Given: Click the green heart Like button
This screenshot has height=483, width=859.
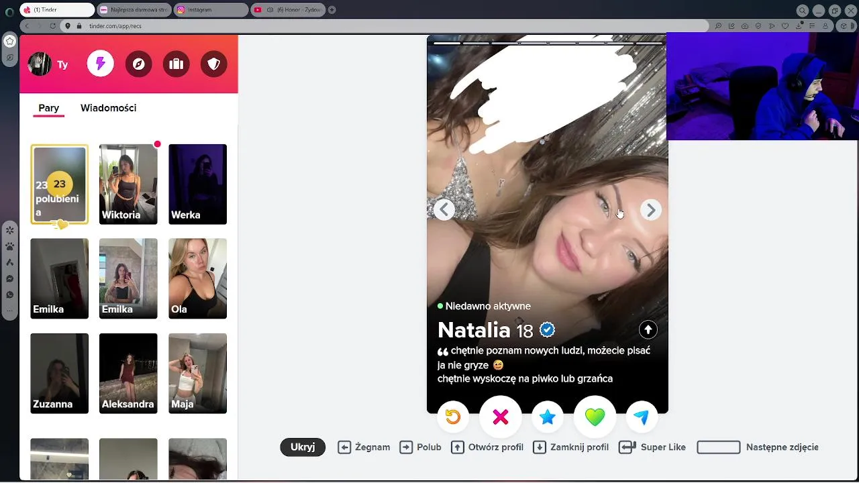Looking at the screenshot, I should (595, 417).
